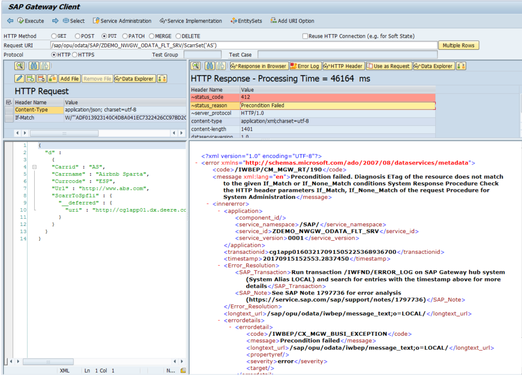The width and height of the screenshot is (522, 375).
Task: Enable Reuse HTTP Connection checkbox
Action: click(305, 36)
